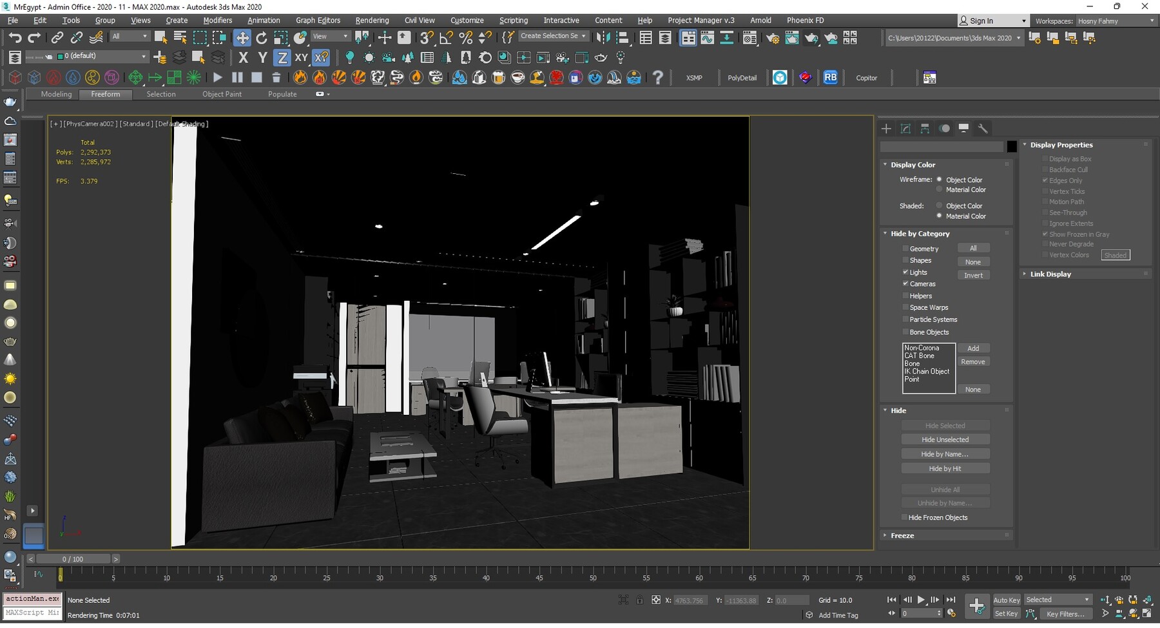Screen dimensions: 1160x628
Task: Open the reference coordinate system View dropdown
Action: [330, 36]
